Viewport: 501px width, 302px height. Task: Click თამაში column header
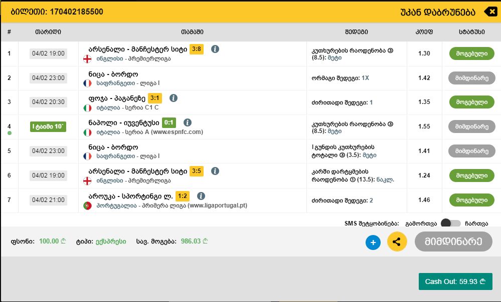(193, 32)
